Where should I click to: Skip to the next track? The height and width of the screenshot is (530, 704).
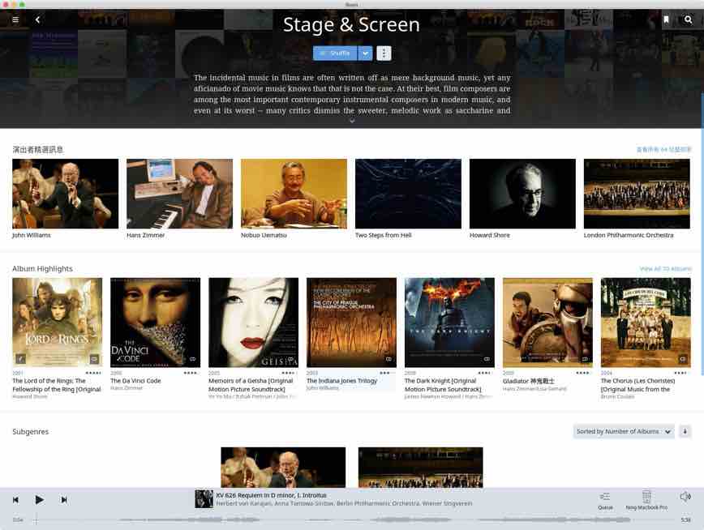(x=64, y=500)
